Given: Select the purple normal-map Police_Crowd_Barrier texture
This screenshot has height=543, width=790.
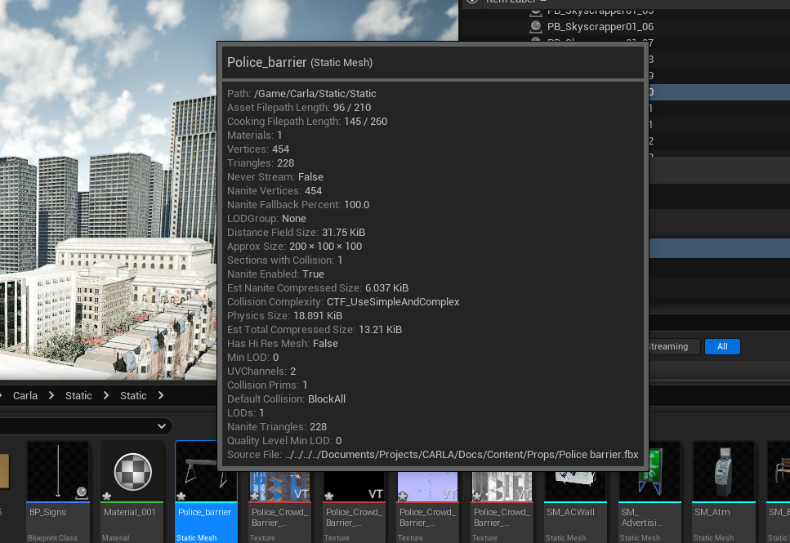Looking at the screenshot, I should (x=428, y=486).
